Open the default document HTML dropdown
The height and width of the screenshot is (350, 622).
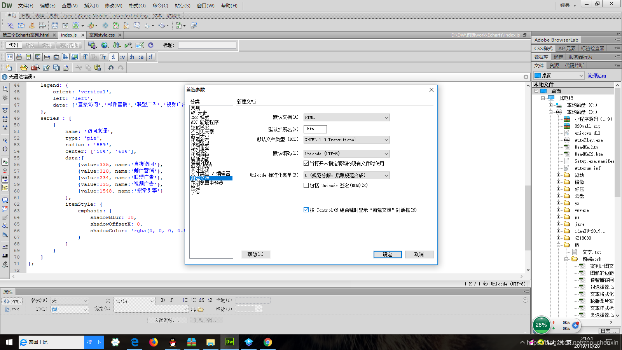[x=346, y=117]
